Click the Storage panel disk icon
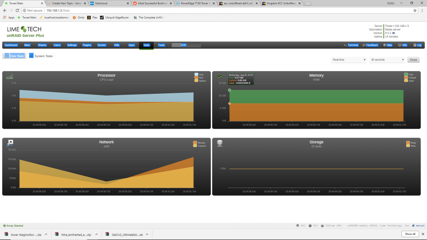This screenshot has height=240, width=427. [x=220, y=143]
